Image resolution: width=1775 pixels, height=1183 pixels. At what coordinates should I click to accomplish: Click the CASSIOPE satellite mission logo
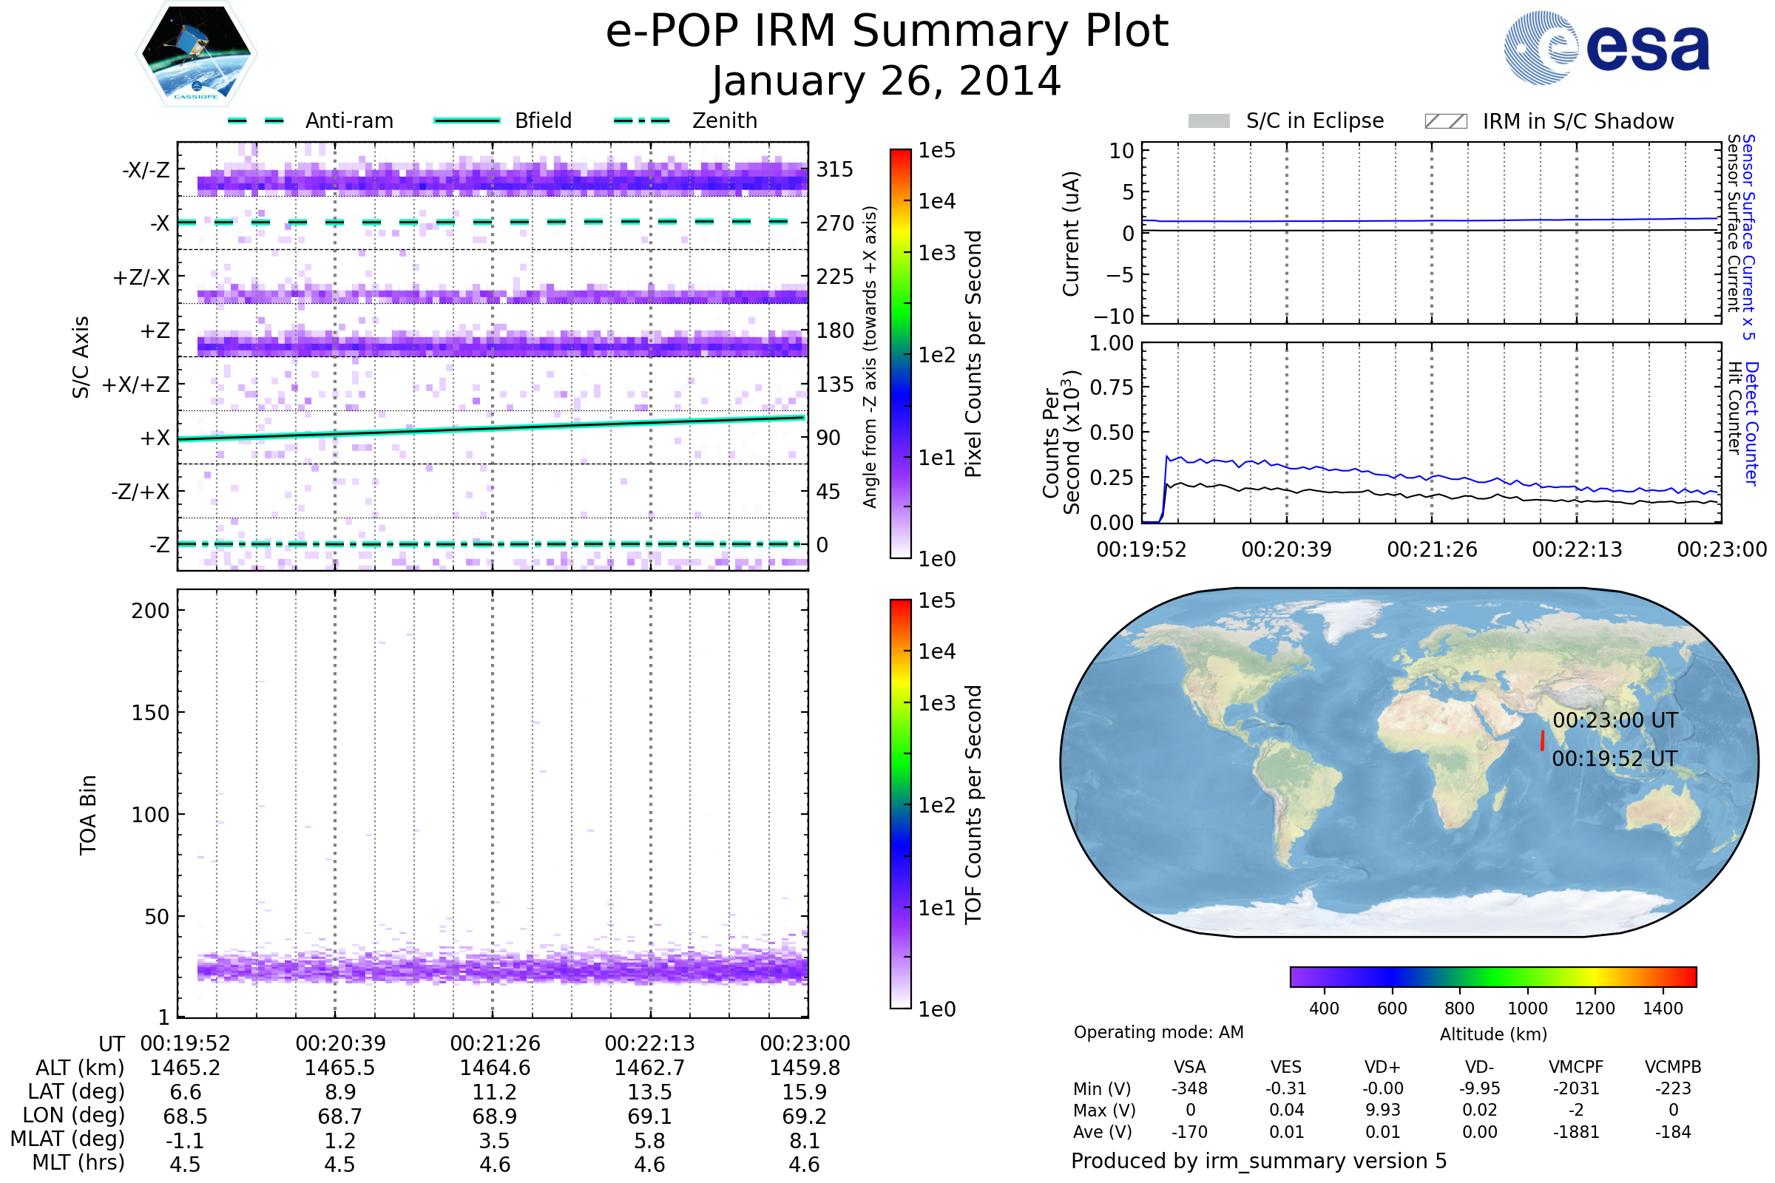click(196, 54)
